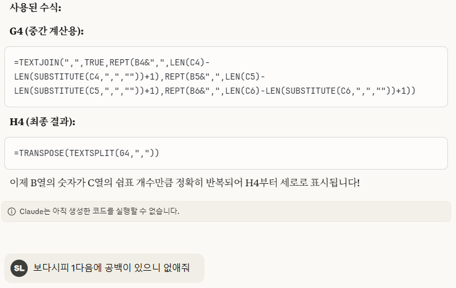Click the paragraph starting with 이제 B열의
The image size is (456, 288).
[185, 183]
